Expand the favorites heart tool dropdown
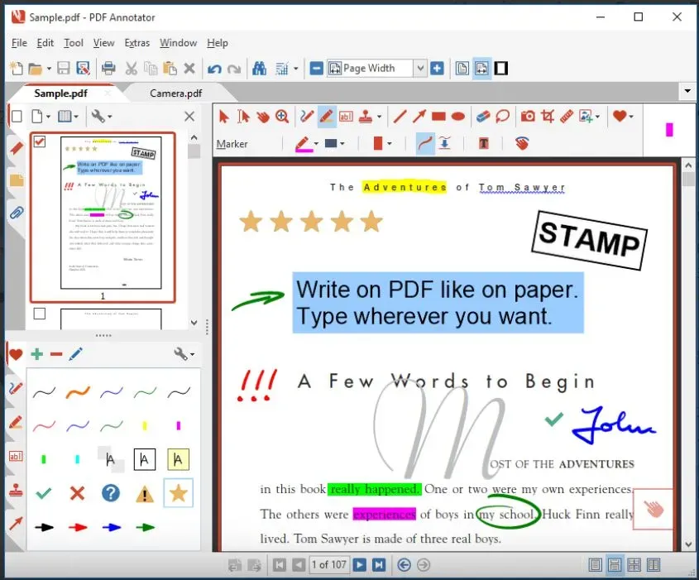The image size is (699, 580). pyautogui.click(x=634, y=117)
